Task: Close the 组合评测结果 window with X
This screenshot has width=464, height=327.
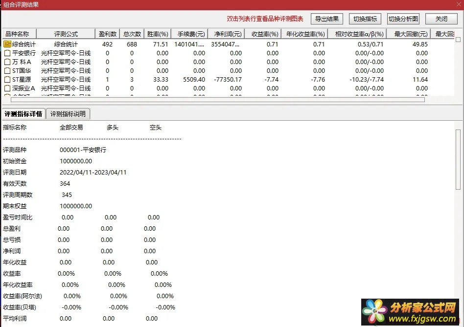Action: [x=459, y=4]
